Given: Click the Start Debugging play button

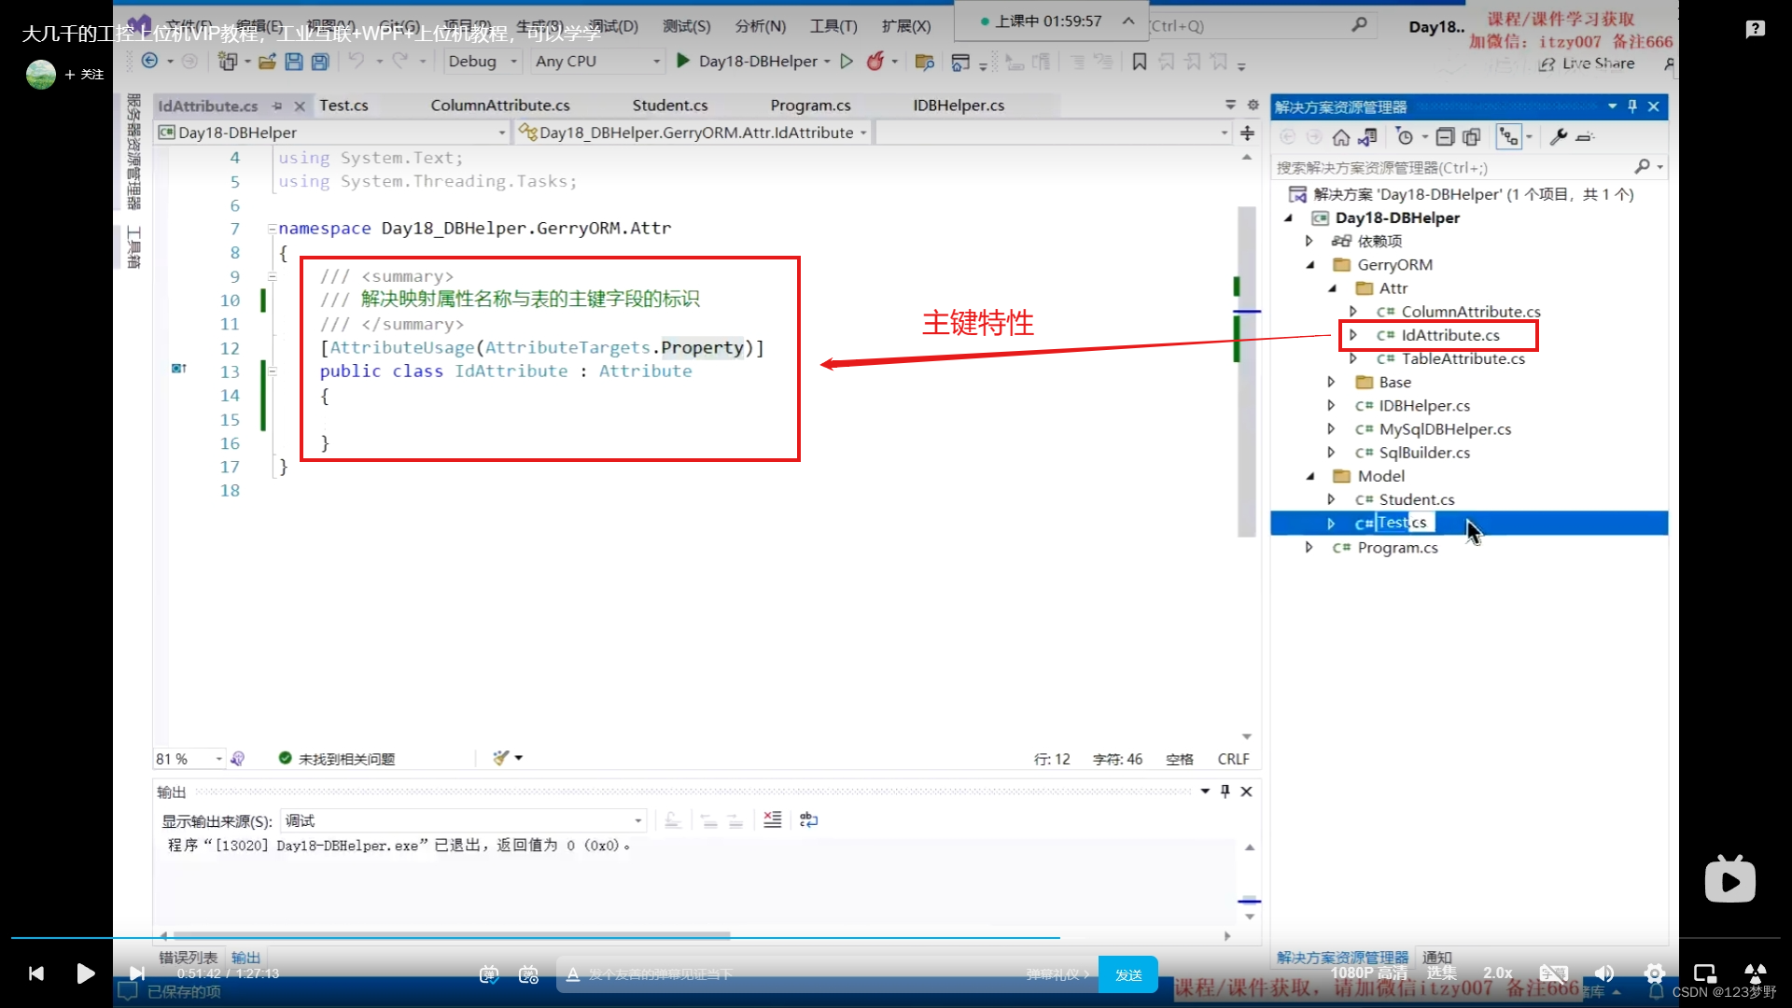Looking at the screenshot, I should [x=684, y=61].
